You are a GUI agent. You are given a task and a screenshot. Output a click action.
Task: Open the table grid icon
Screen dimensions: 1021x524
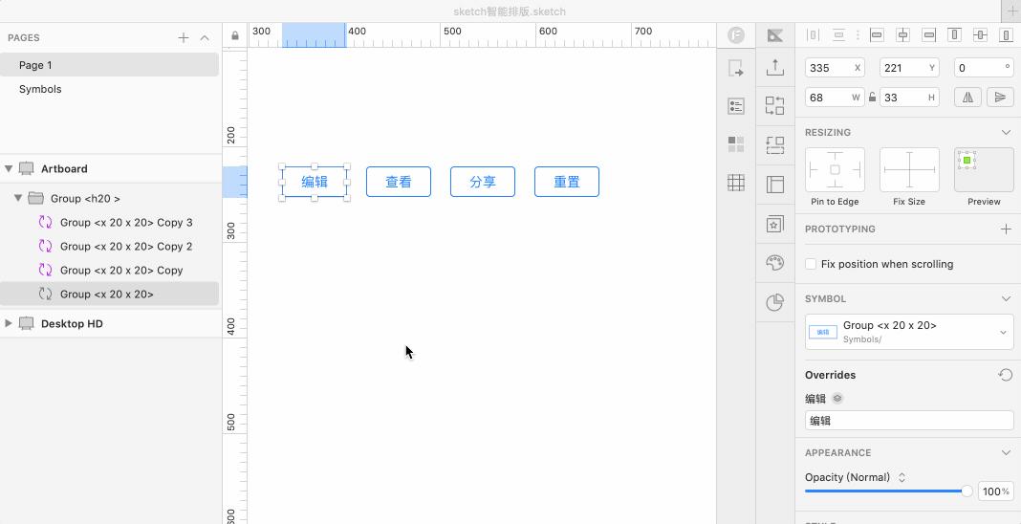tap(736, 183)
